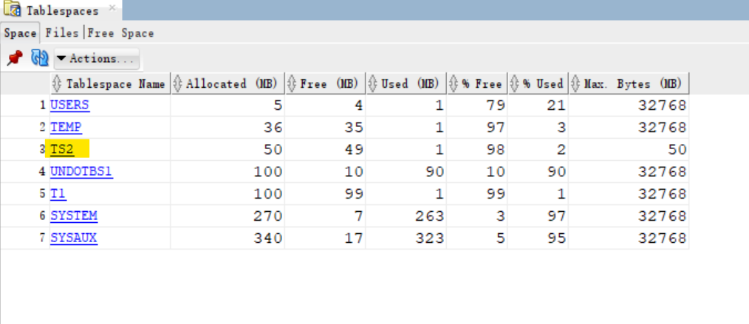Open the TEMP tablespace link
749x324 pixels.
(x=66, y=128)
